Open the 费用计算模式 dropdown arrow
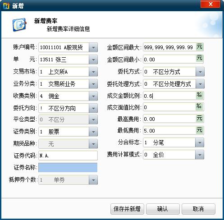 tap(200, 155)
